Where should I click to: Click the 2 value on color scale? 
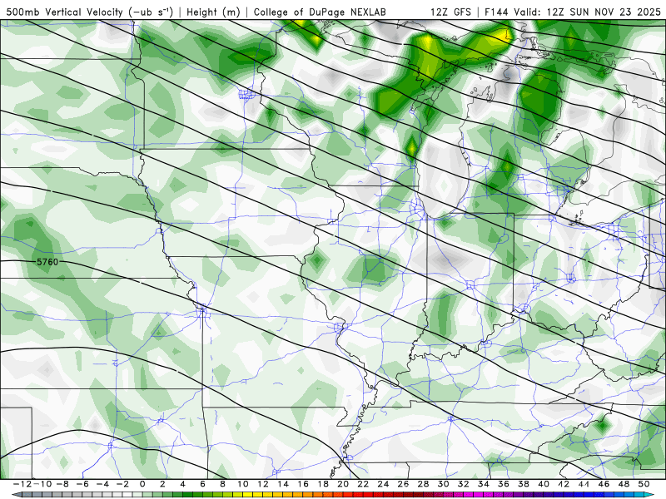[162, 484]
